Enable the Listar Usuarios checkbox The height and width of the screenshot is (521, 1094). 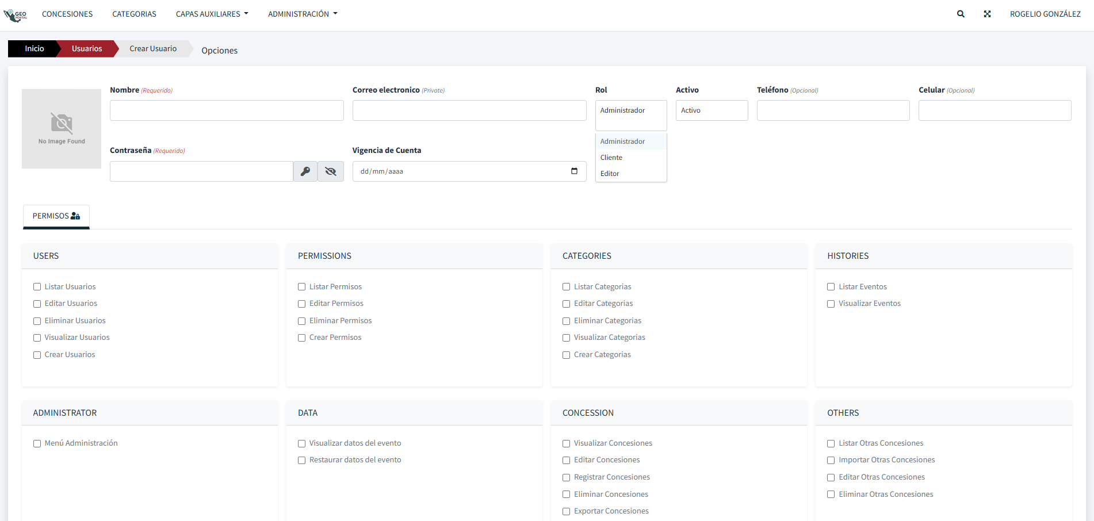pyautogui.click(x=37, y=287)
